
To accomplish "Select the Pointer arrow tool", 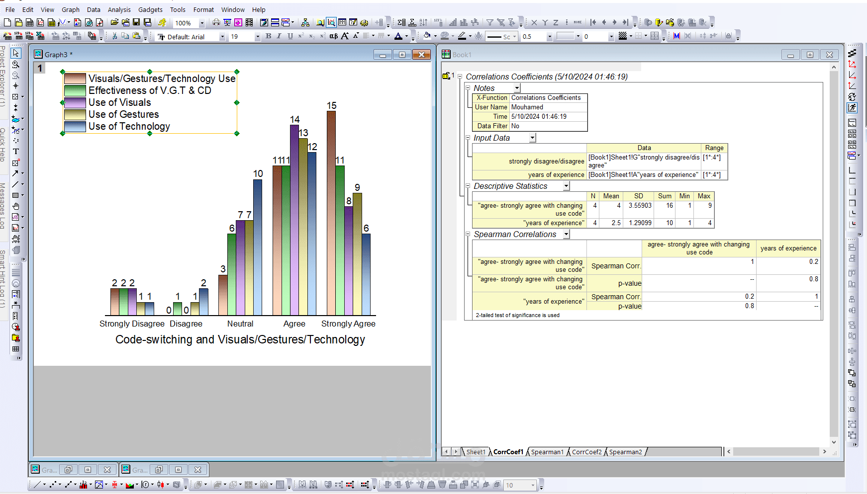I will (16, 53).
